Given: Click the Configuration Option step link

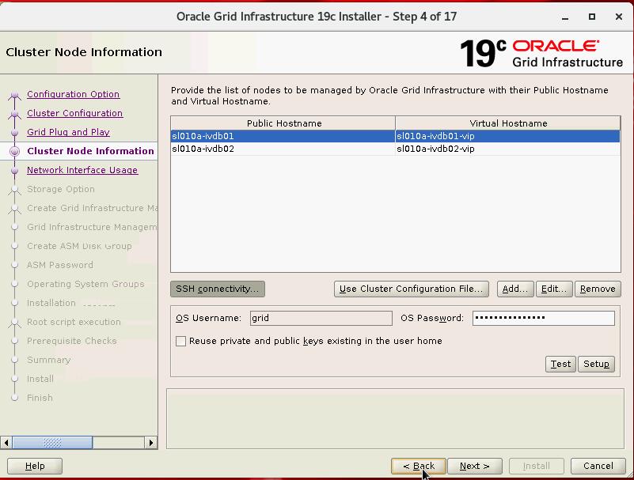Looking at the screenshot, I should (73, 94).
